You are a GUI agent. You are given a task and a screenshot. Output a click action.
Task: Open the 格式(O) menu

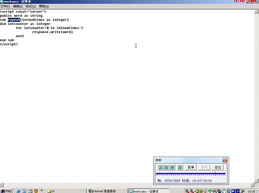31,6
